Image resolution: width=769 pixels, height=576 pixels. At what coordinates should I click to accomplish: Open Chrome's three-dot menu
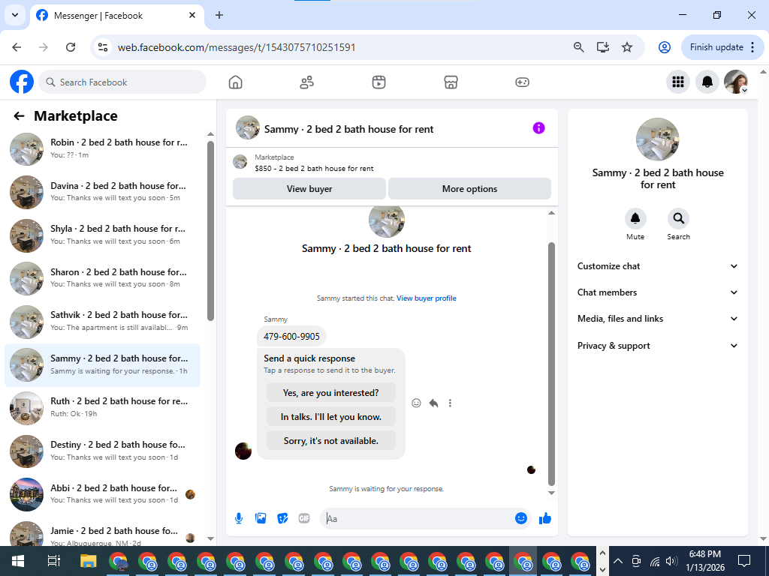tap(752, 47)
